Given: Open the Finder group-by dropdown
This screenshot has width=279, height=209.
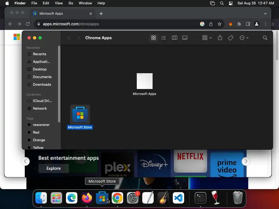Looking at the screenshot, I should (x=207, y=38).
